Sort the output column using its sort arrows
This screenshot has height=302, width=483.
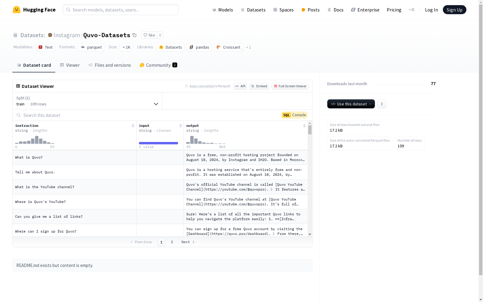pyautogui.click(x=304, y=126)
